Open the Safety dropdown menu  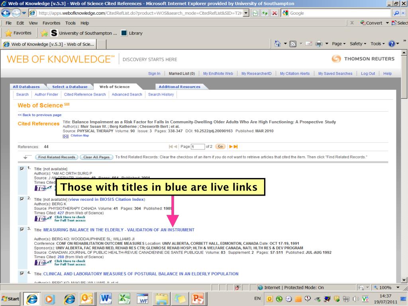coord(358,44)
